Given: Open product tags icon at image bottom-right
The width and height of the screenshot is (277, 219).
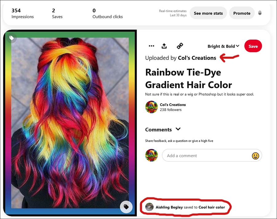Looking at the screenshot, I should (126, 207).
